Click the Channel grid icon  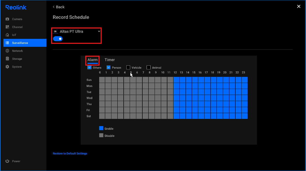pos(7,27)
